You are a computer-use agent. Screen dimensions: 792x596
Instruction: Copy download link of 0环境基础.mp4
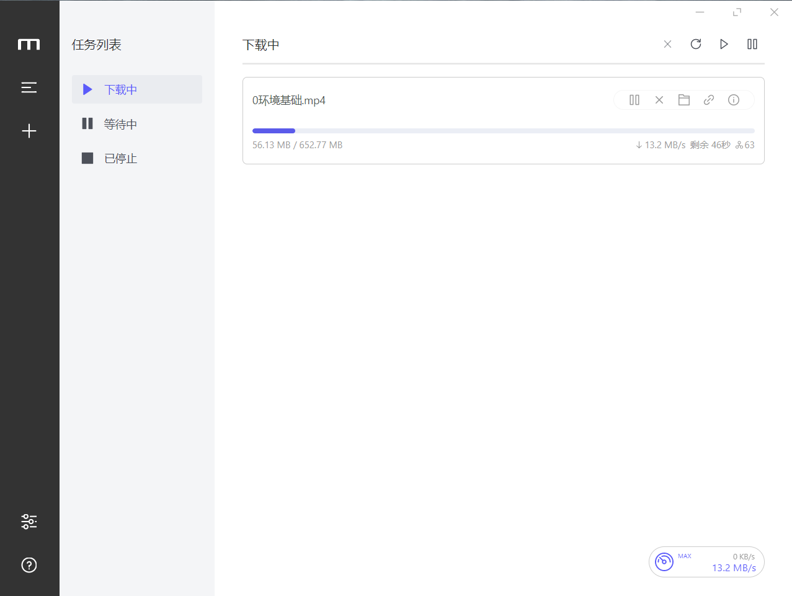(x=709, y=100)
